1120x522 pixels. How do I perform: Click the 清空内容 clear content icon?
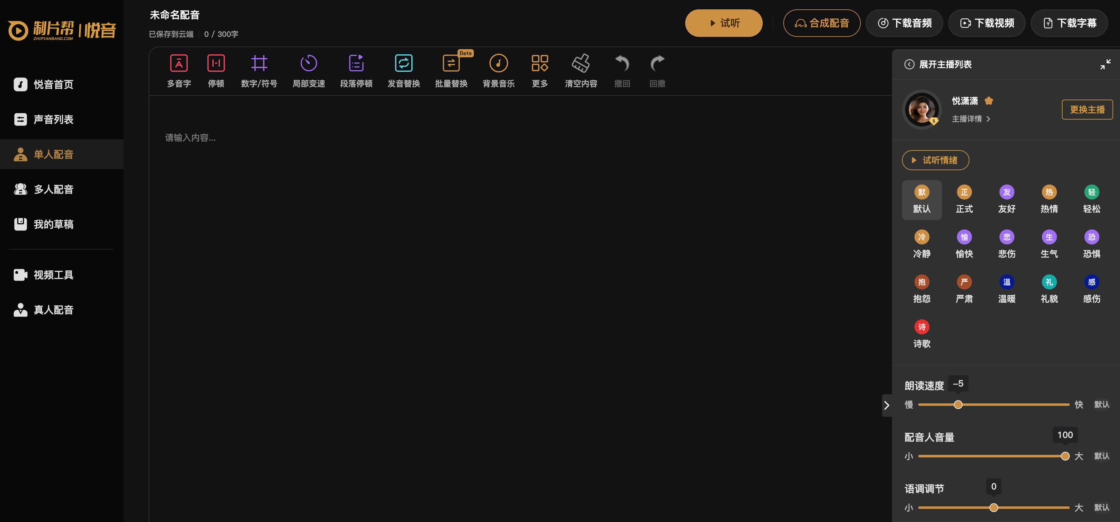coord(580,63)
